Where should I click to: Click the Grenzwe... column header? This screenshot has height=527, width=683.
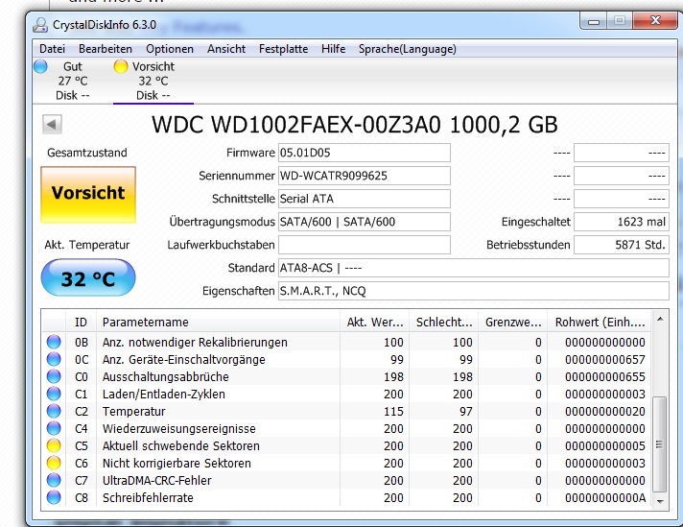[513, 323]
